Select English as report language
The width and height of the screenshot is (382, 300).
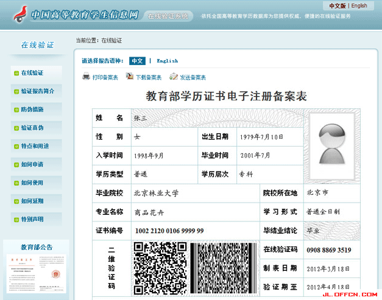[167, 61]
